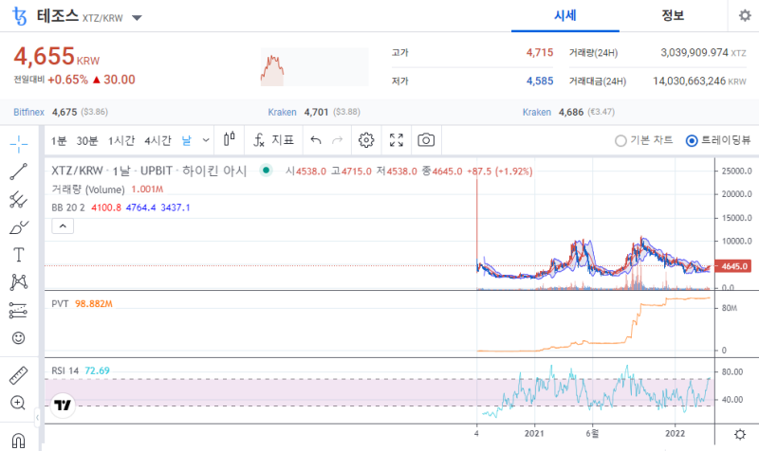
Task: Open page settings gear at top right
Action: [x=745, y=16]
